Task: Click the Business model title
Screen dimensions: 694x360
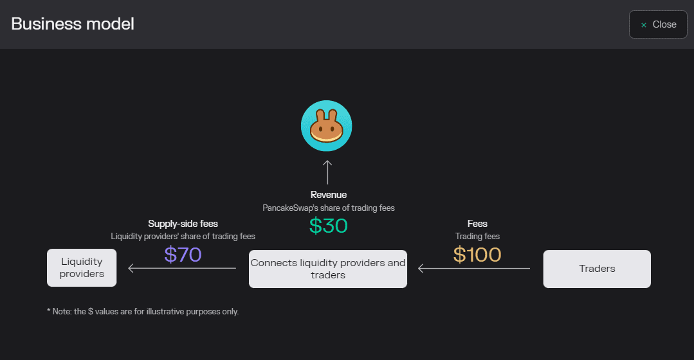Action: click(x=73, y=24)
